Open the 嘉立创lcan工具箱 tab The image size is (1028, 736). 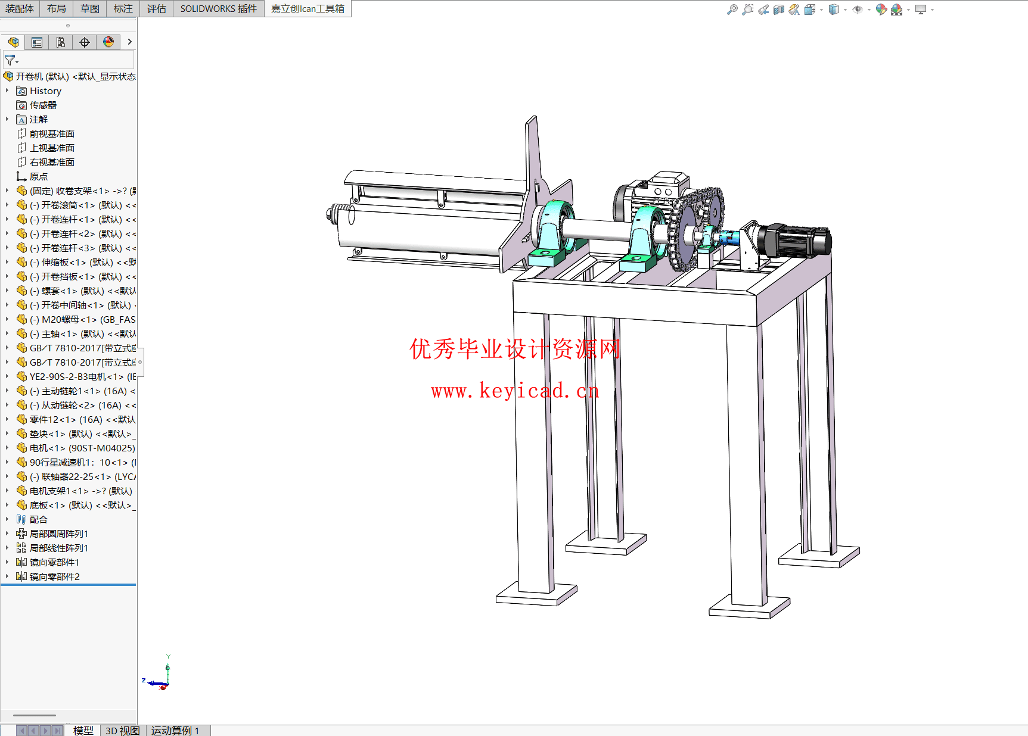coord(308,8)
